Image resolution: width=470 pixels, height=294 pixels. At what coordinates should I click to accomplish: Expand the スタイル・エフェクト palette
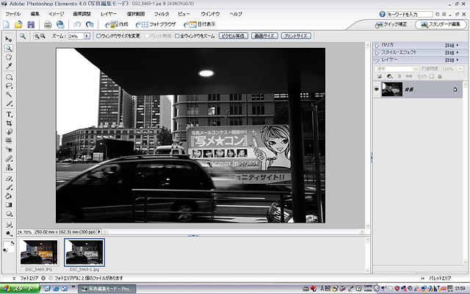(377, 53)
